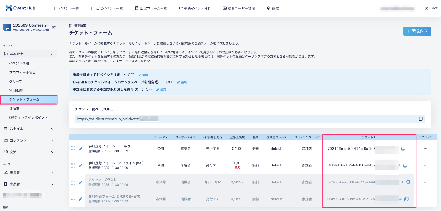
Task: Open 横断ユーザー管理 in top navigation
Action: [239, 8]
